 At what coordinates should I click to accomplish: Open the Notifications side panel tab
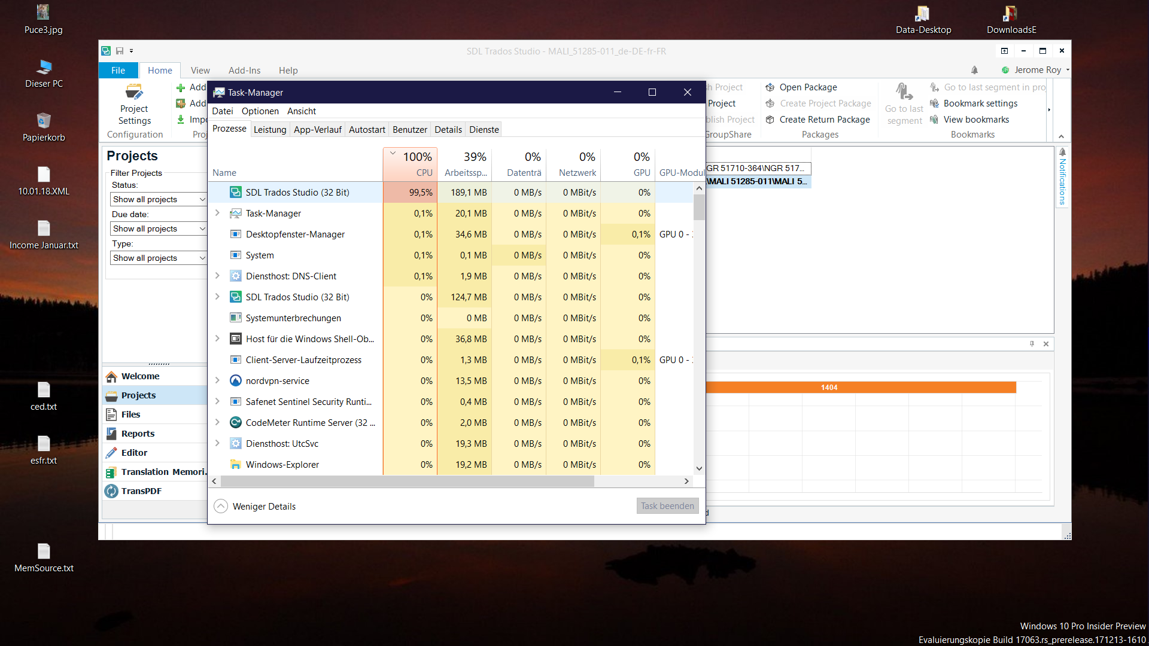(x=1062, y=177)
